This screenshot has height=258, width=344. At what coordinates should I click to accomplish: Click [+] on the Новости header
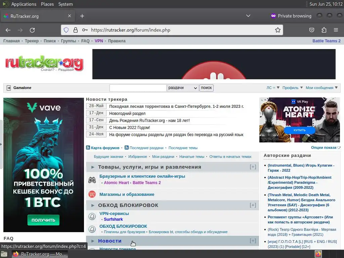click(253, 241)
